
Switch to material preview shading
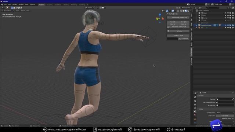186,11
